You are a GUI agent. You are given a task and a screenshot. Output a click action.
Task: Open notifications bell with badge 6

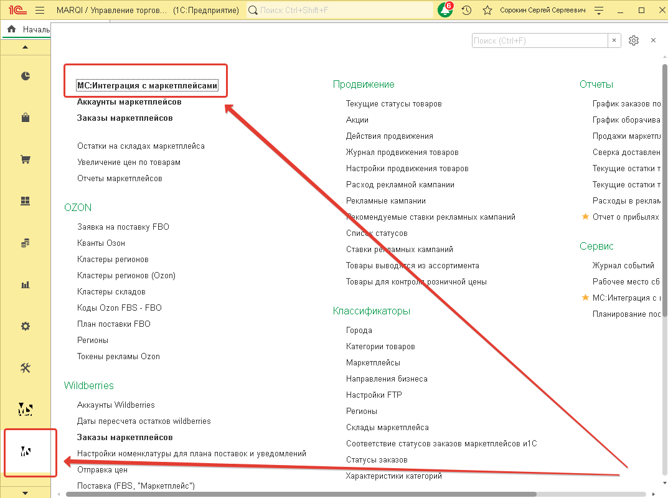pyautogui.click(x=446, y=10)
